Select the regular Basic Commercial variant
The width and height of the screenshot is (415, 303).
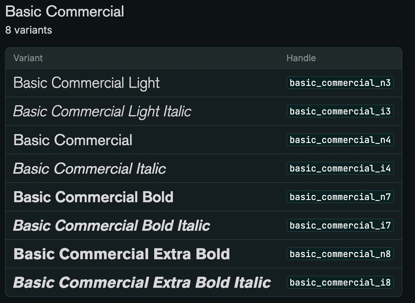[x=73, y=140]
